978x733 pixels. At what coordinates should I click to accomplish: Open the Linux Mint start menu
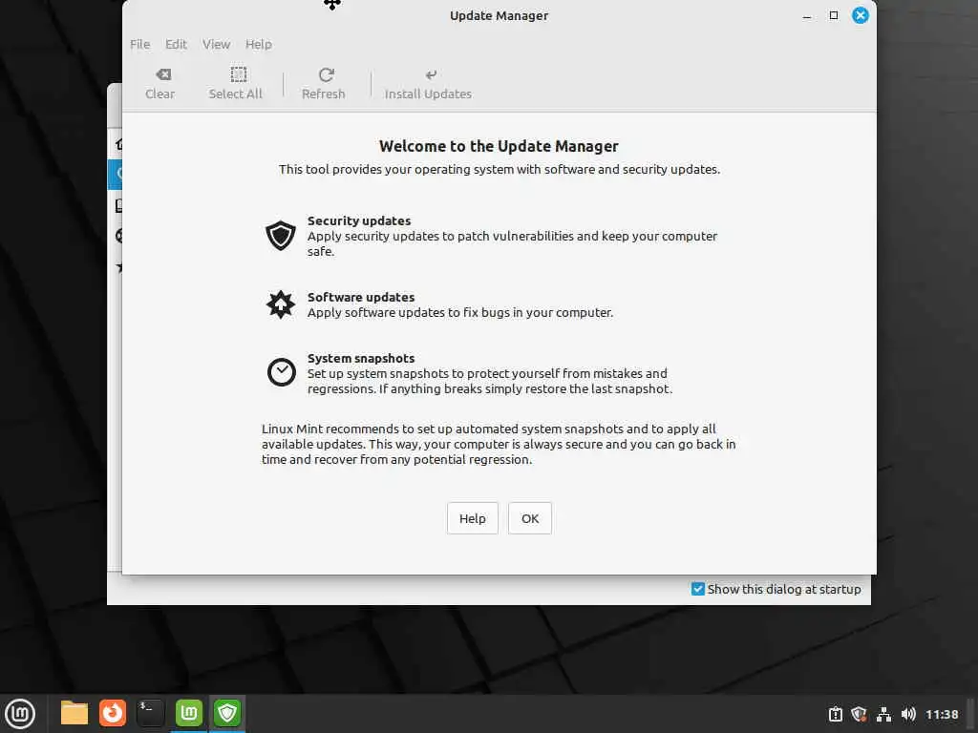pos(20,714)
